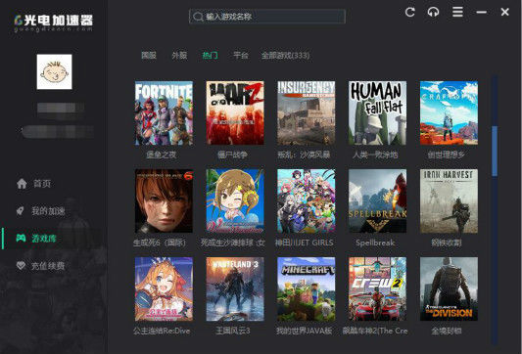Click the 我的世界JAVA版 title
The image size is (522, 354).
pyautogui.click(x=305, y=331)
